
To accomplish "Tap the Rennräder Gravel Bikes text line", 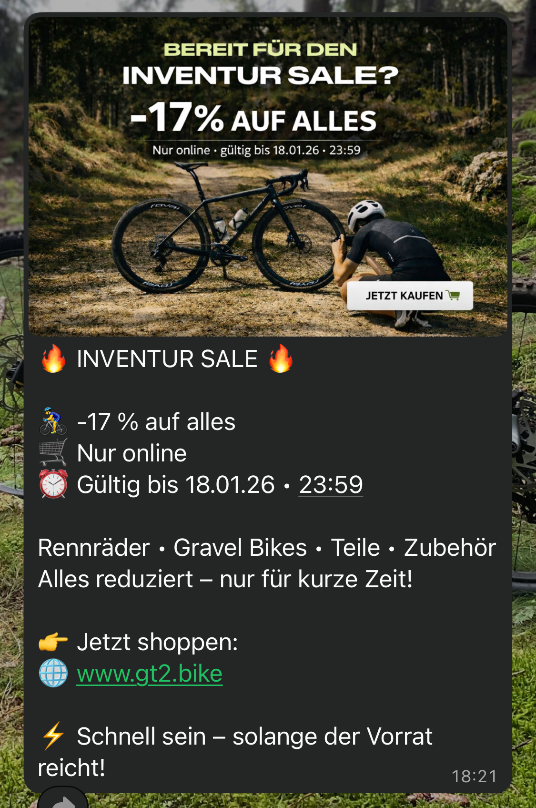I will click(x=267, y=548).
